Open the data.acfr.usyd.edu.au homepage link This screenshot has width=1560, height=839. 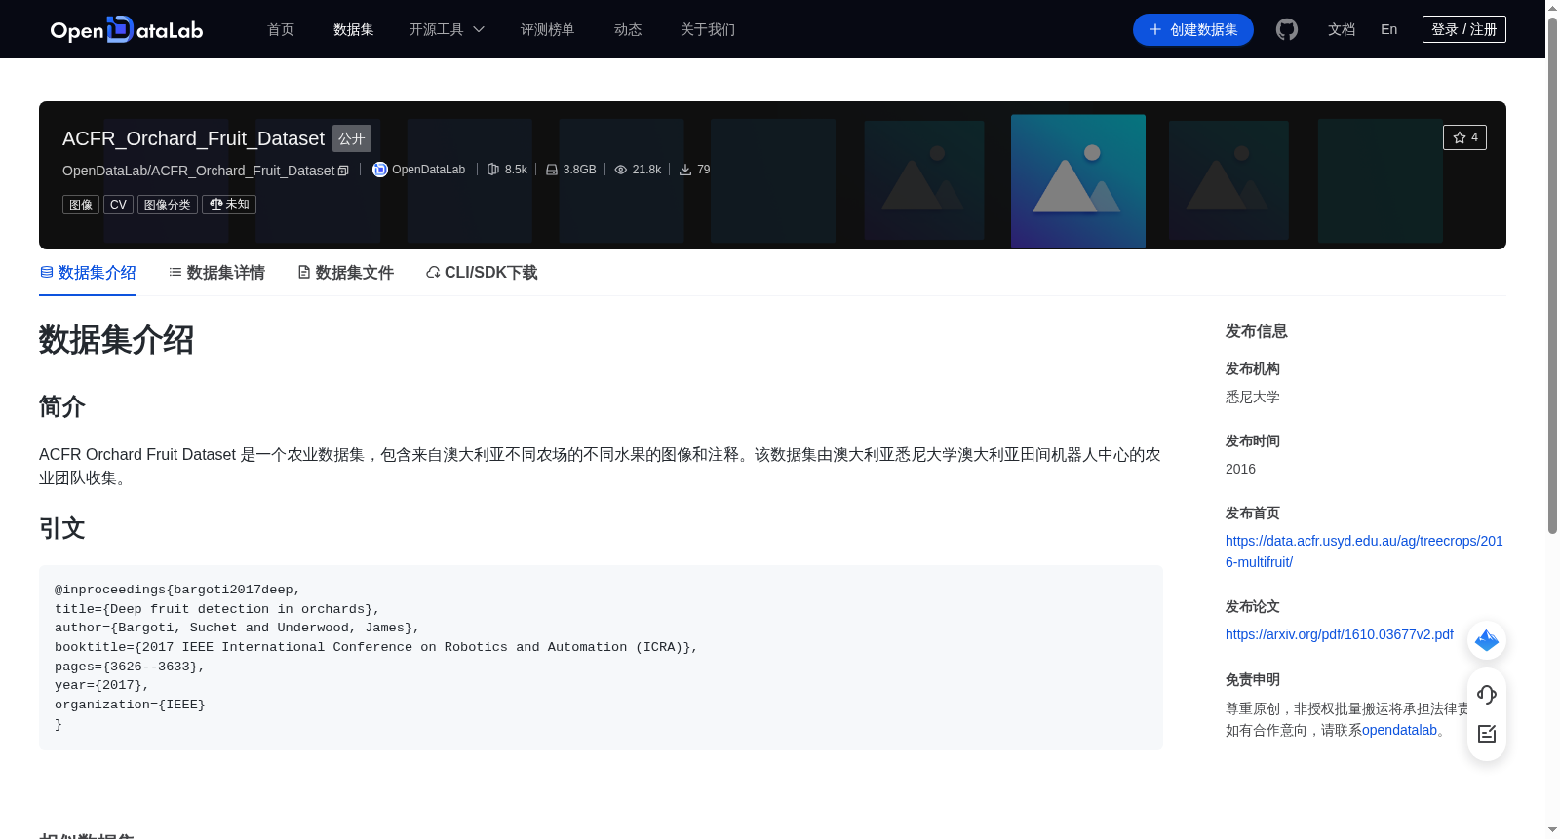(1364, 552)
